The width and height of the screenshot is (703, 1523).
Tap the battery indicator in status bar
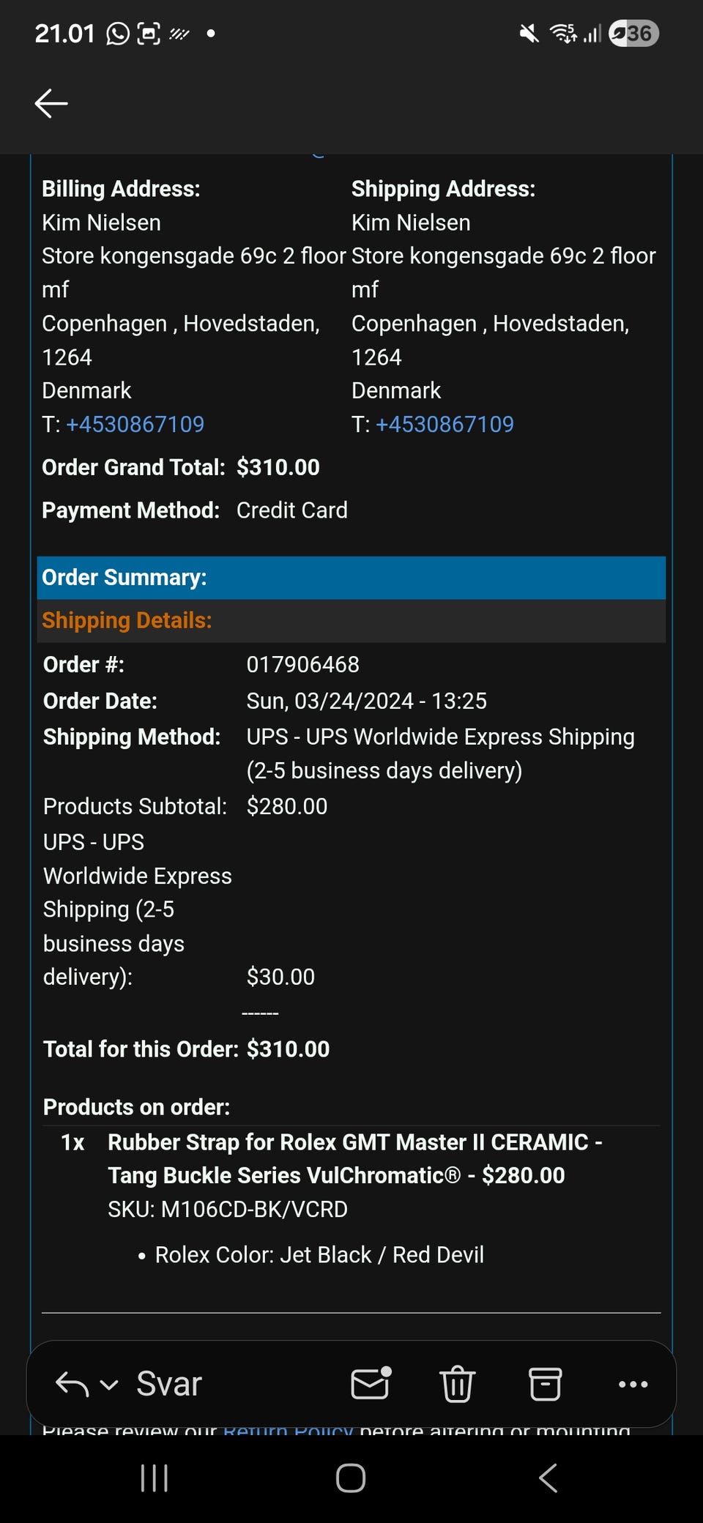pyautogui.click(x=634, y=33)
